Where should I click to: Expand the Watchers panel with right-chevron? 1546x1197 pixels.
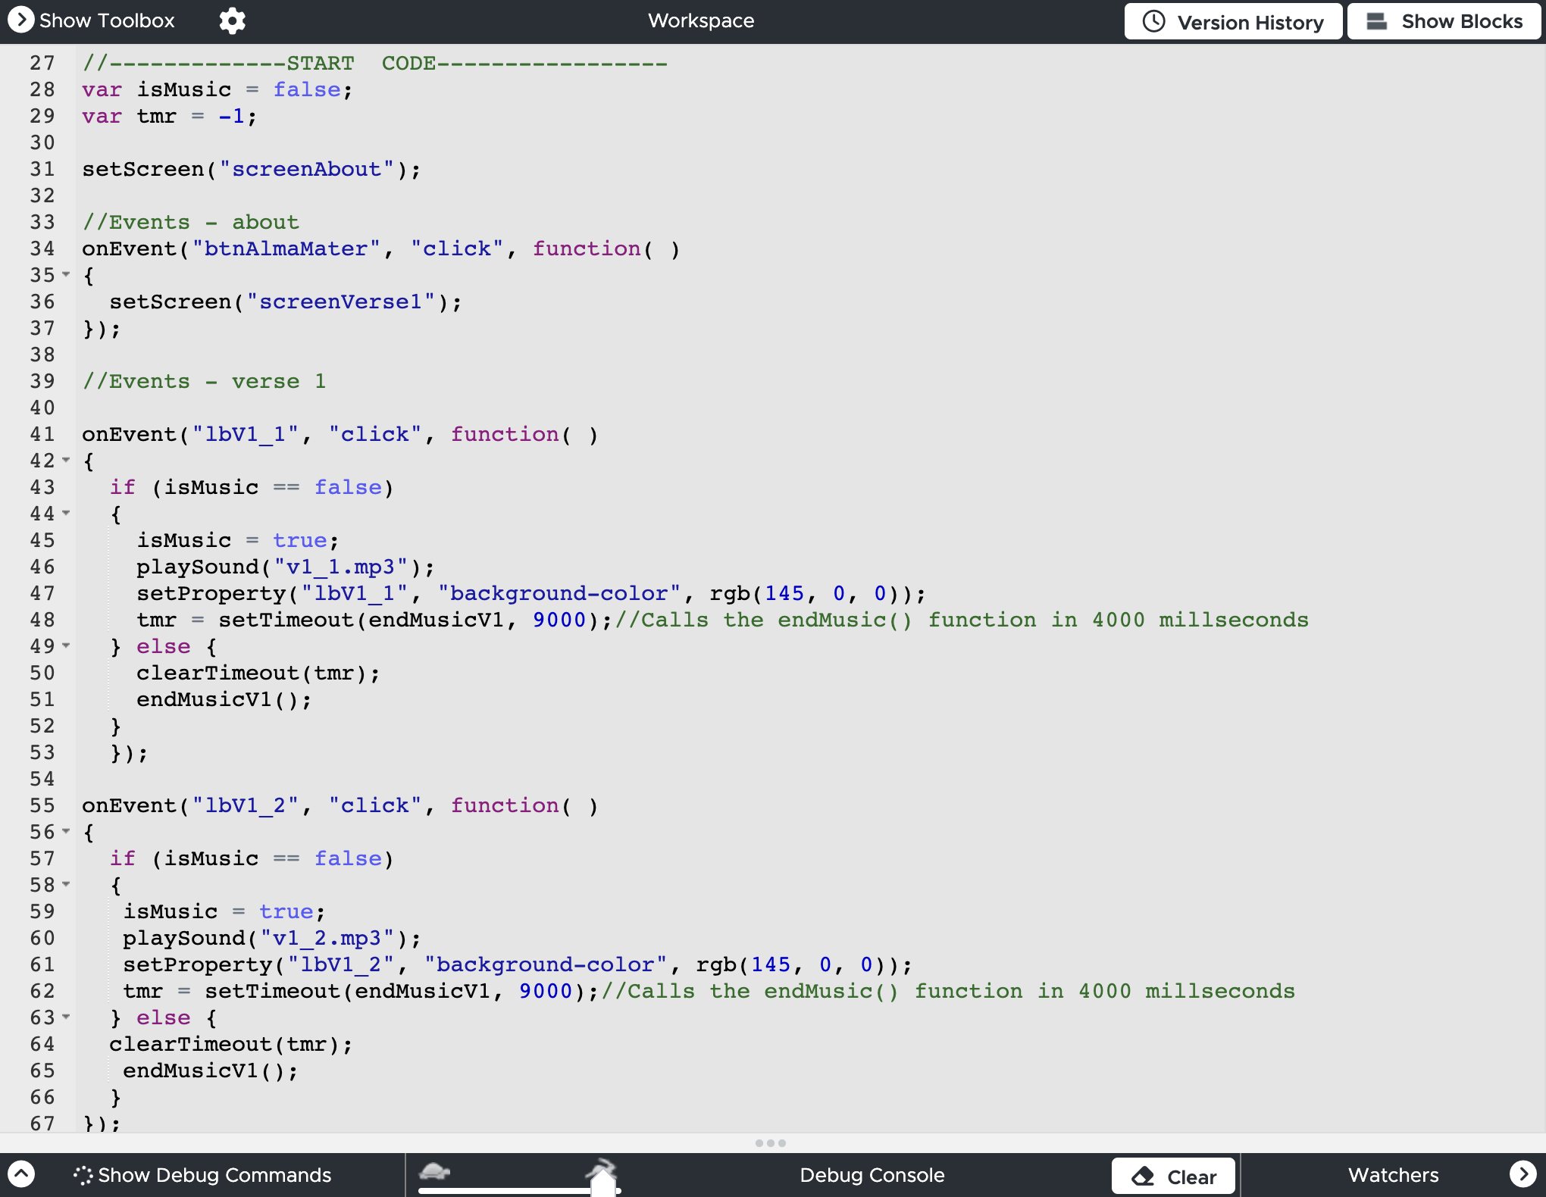[1522, 1174]
